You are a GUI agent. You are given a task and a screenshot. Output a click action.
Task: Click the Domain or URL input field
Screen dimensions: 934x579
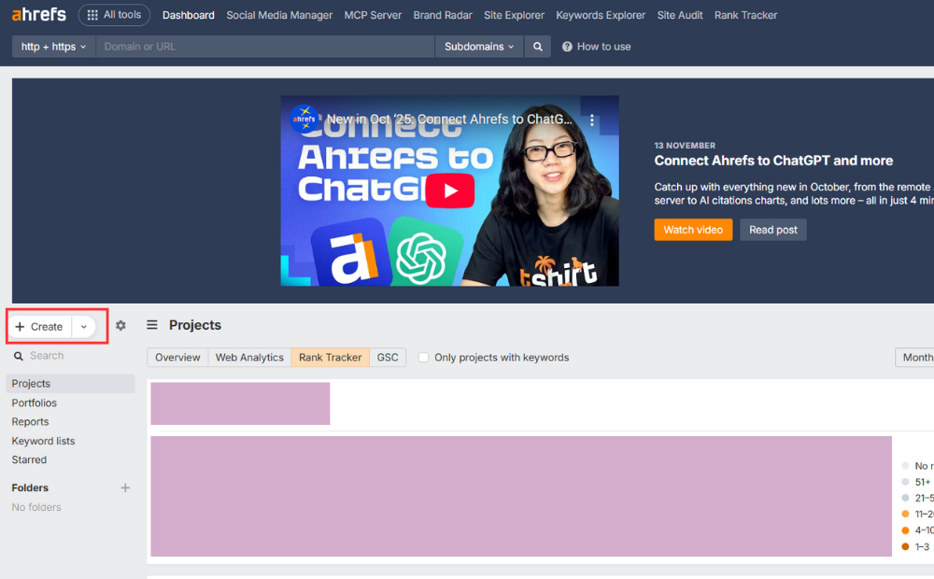tap(264, 47)
